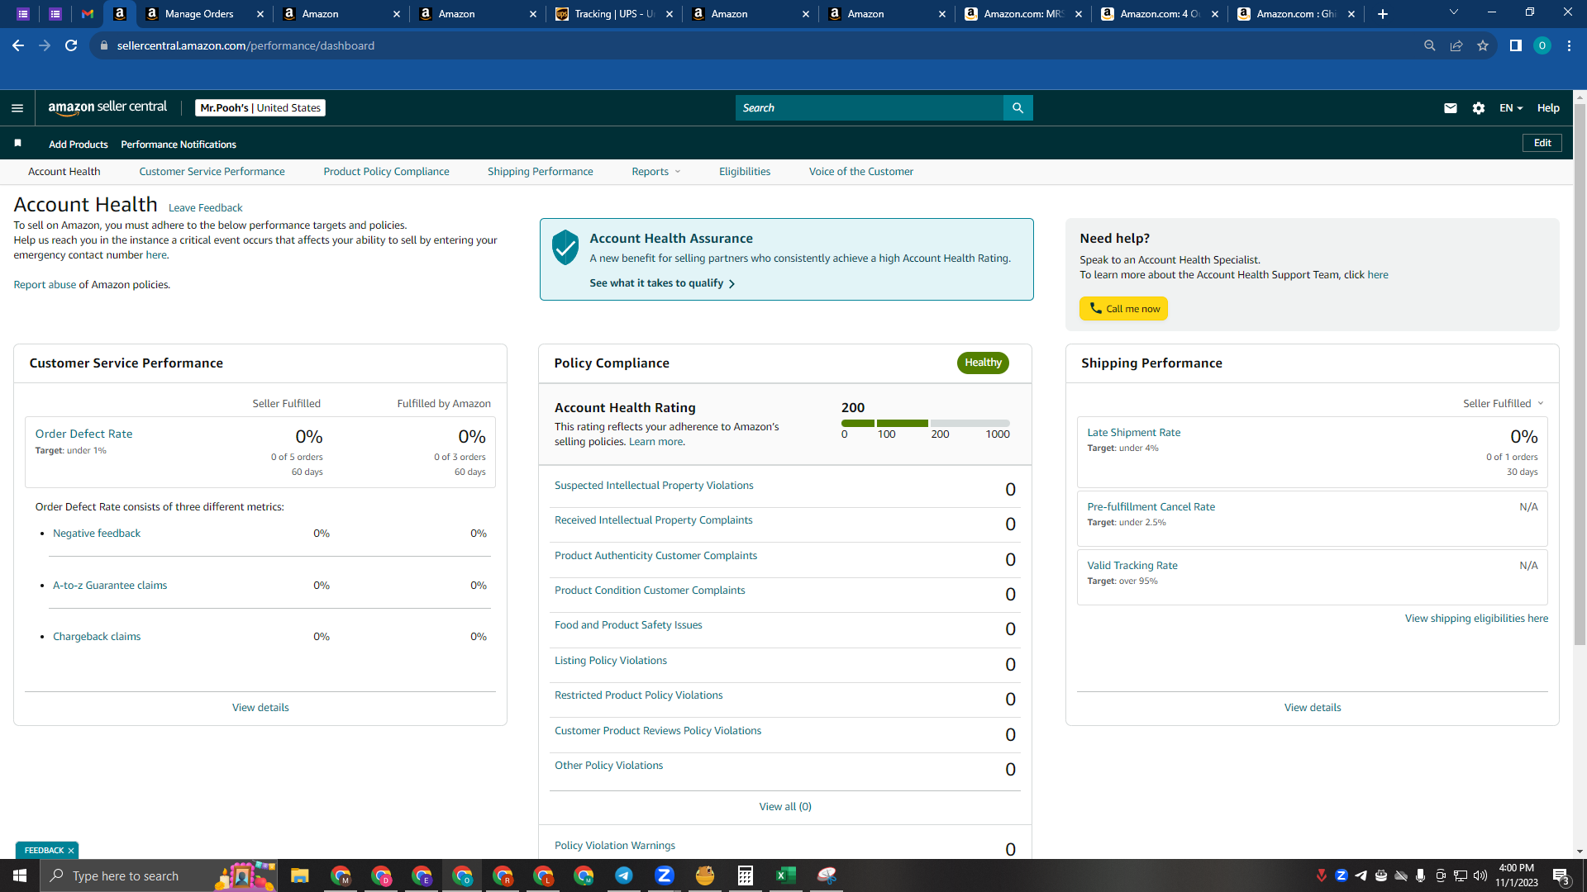The width and height of the screenshot is (1587, 892).
Task: Click the Call me now button
Action: click(x=1124, y=309)
